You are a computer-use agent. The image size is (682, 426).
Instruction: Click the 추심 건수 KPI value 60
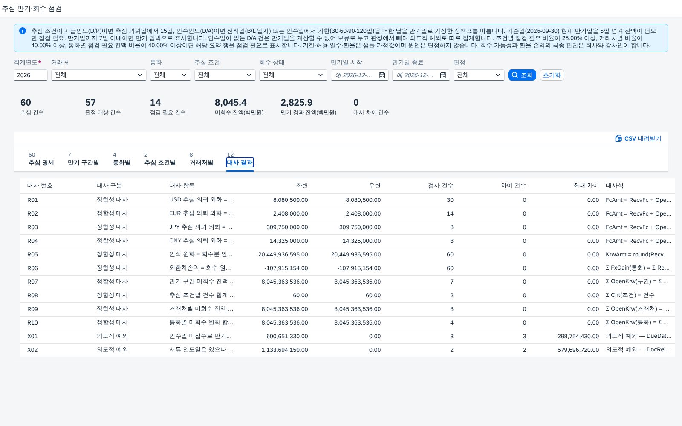coord(26,103)
